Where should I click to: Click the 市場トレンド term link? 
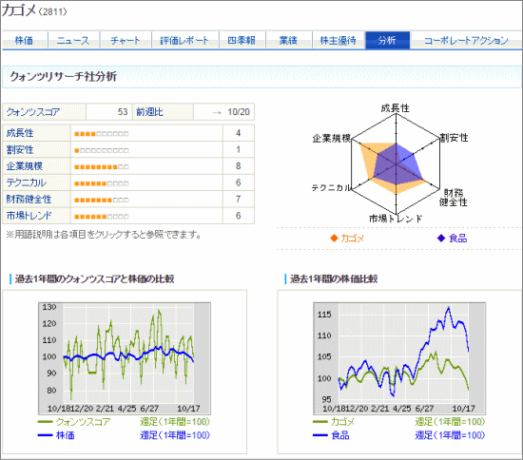(29, 216)
